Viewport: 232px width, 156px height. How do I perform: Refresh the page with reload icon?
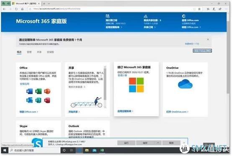point(16,9)
